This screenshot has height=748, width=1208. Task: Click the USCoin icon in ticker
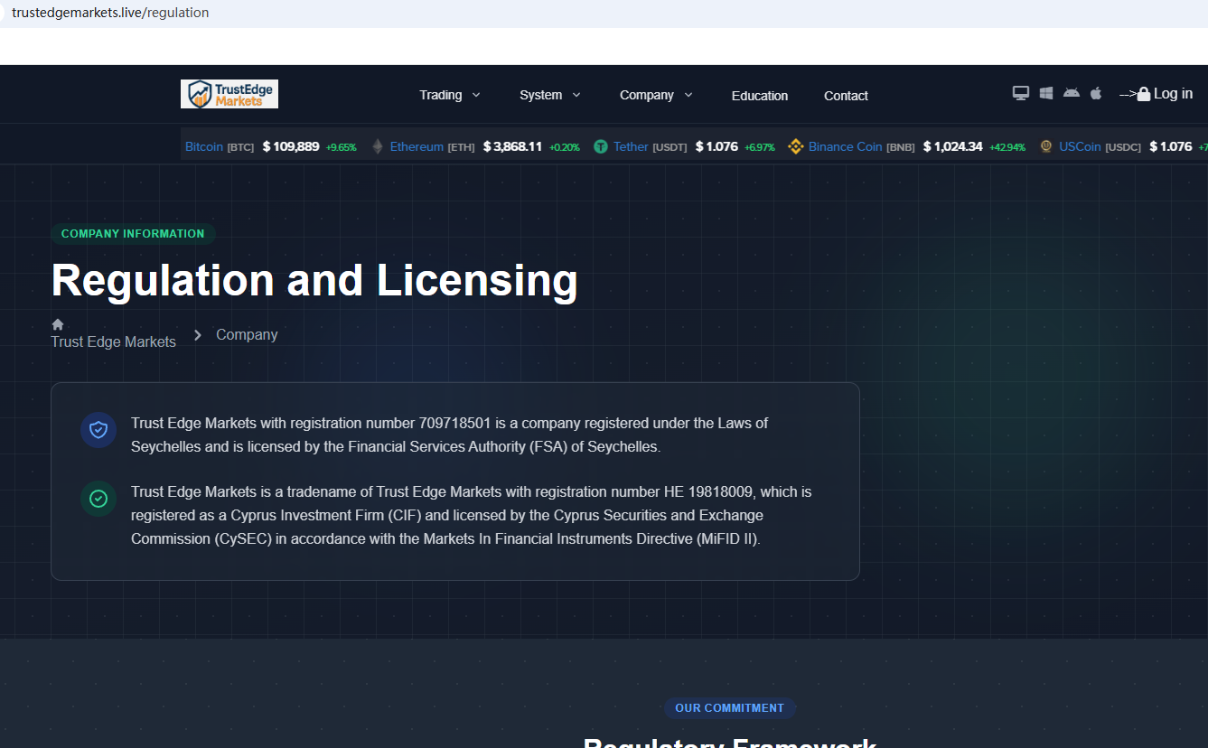click(x=1046, y=146)
